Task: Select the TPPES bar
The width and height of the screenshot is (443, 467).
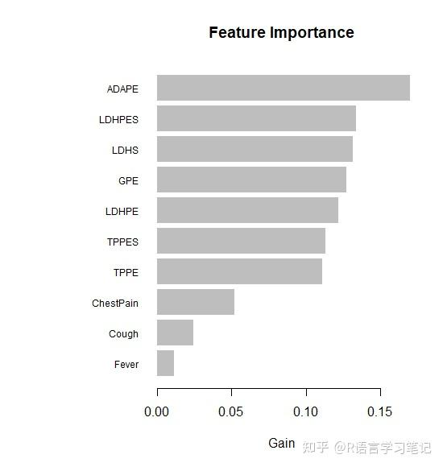Action: [x=241, y=241]
